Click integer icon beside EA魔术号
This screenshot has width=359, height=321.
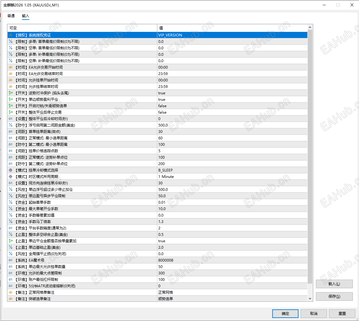tap(10, 260)
